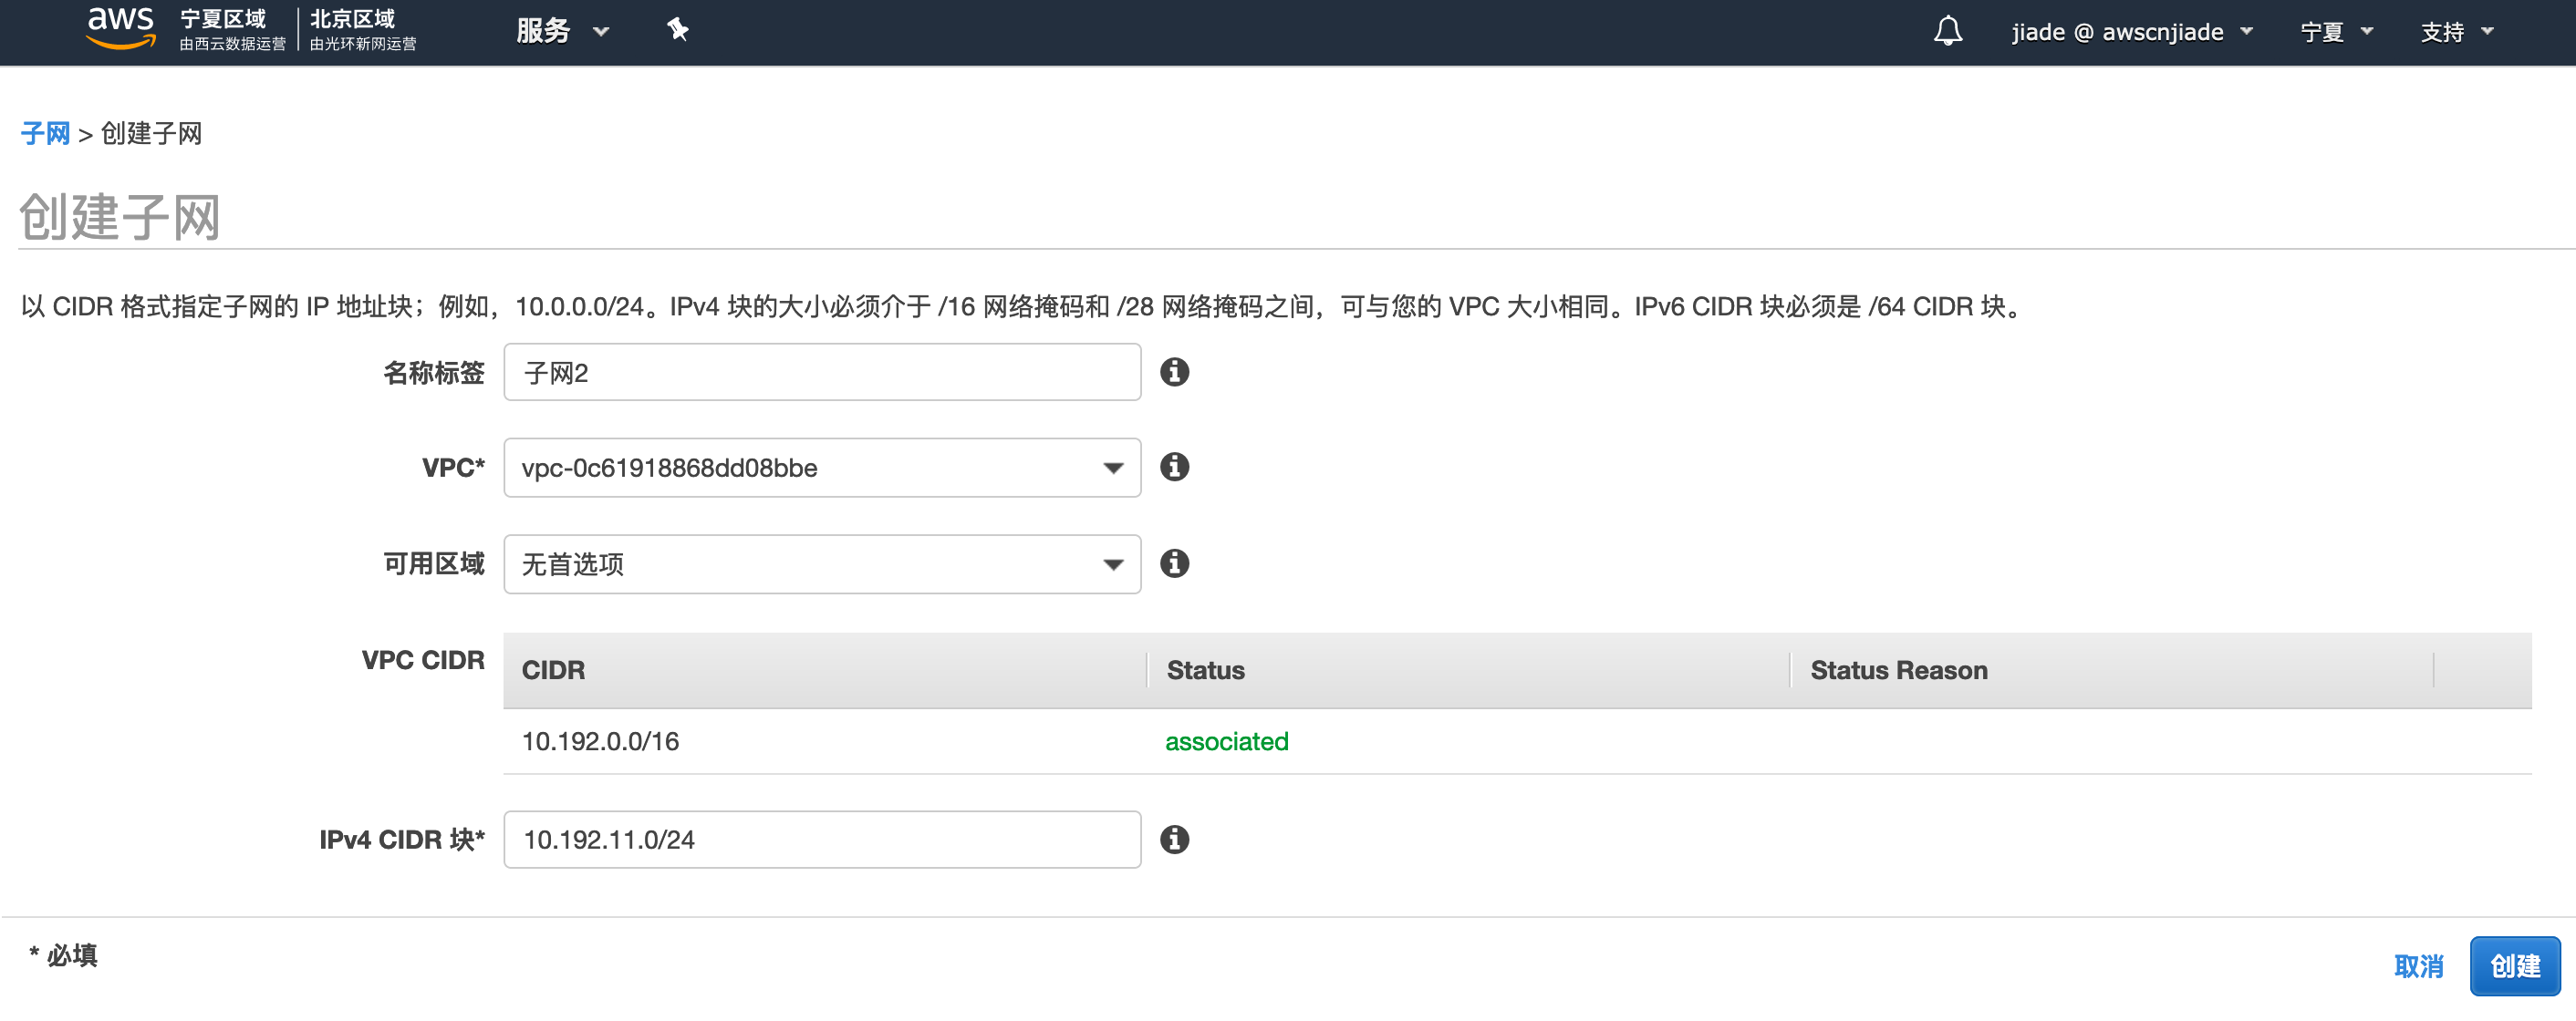
Task: Click the CIDR column header
Action: click(553, 670)
